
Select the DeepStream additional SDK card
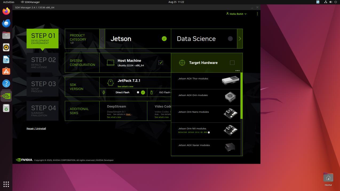click(123, 111)
